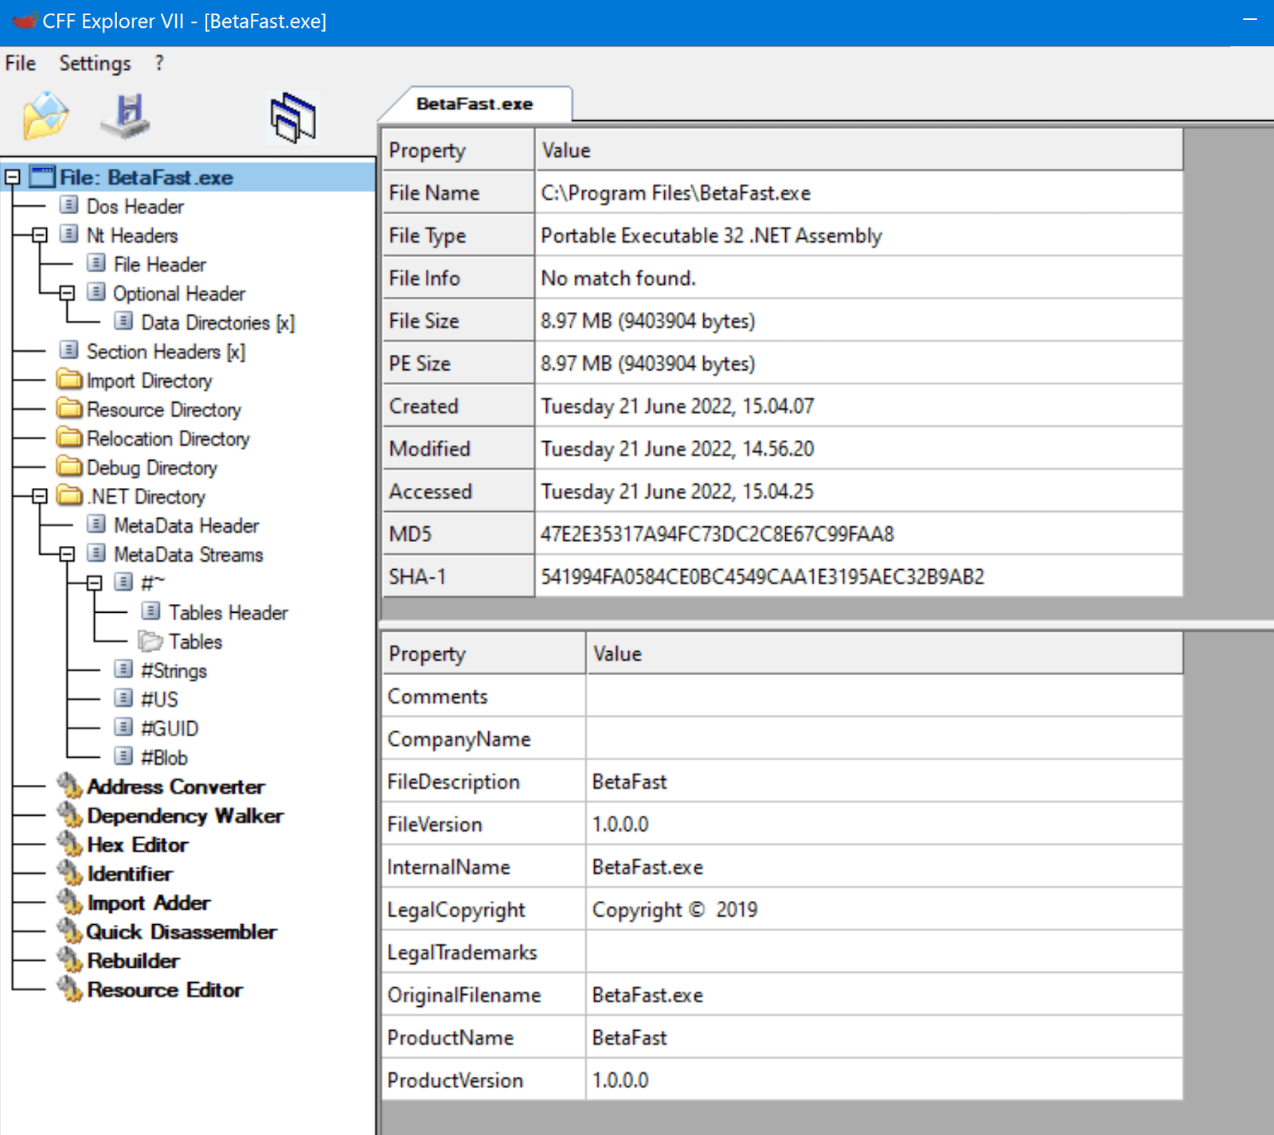Viewport: 1274px width, 1135px height.
Task: Select the Debug Directory node
Action: (151, 468)
